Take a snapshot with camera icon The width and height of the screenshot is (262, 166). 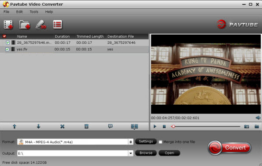[247, 127]
